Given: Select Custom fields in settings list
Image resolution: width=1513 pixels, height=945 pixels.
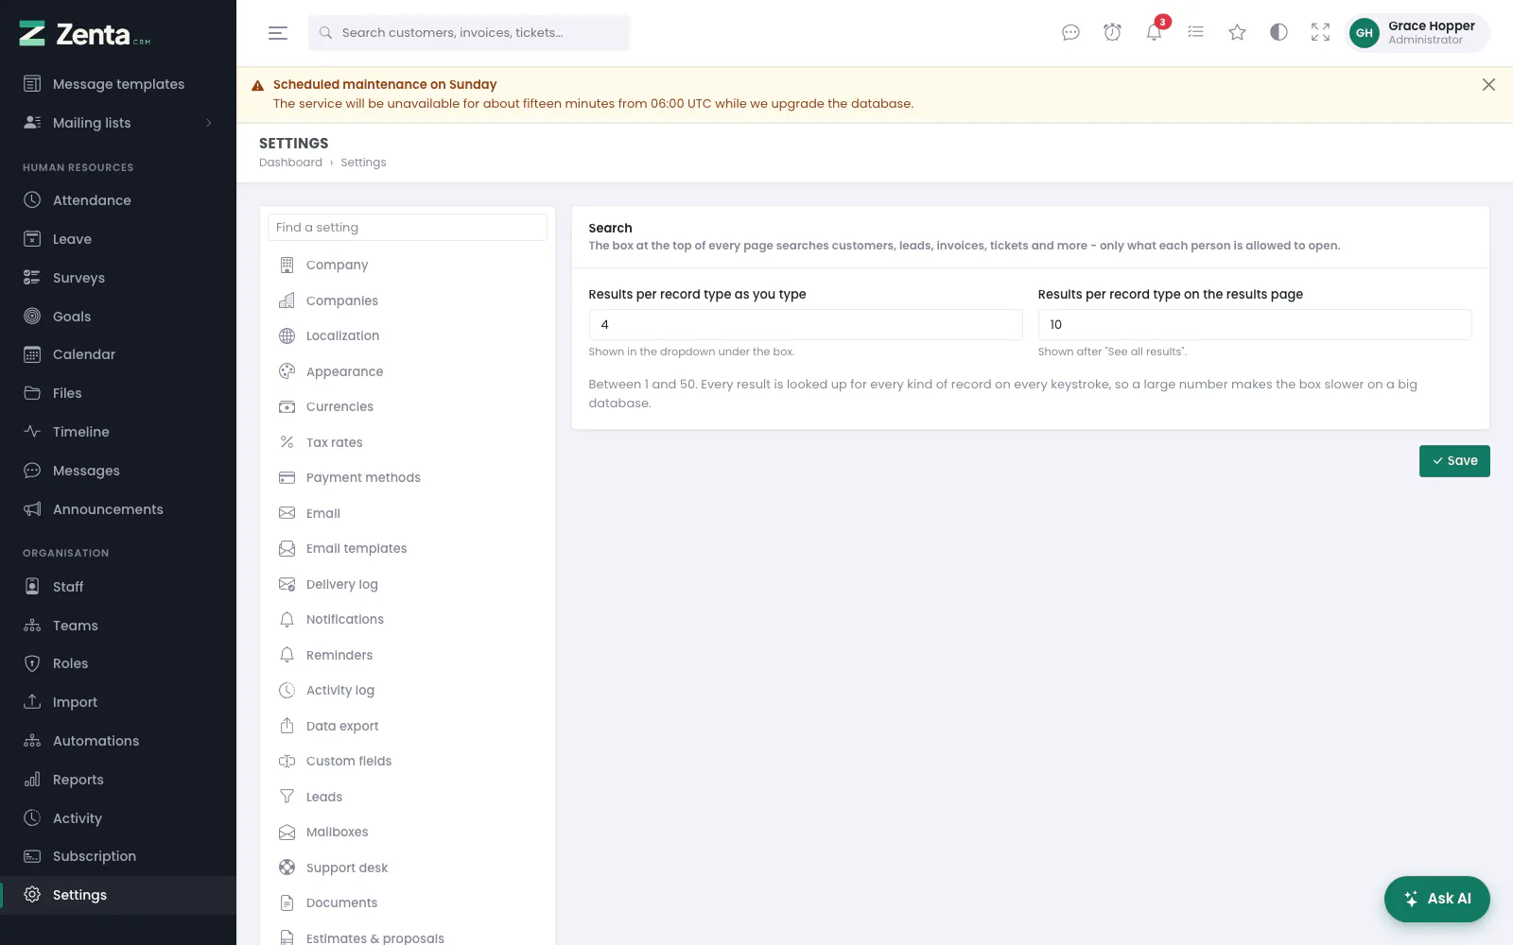Looking at the screenshot, I should 408,762.
